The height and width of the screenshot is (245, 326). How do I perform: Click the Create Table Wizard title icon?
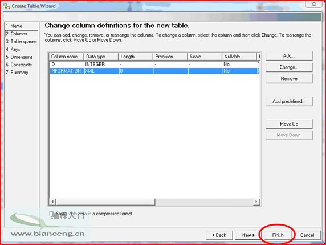tap(7, 6)
